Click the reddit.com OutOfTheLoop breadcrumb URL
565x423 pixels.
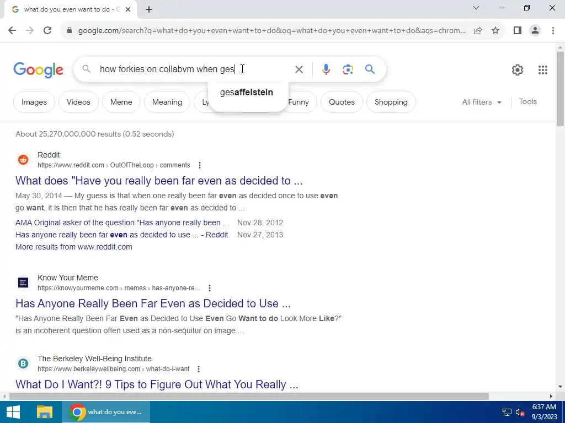click(114, 165)
